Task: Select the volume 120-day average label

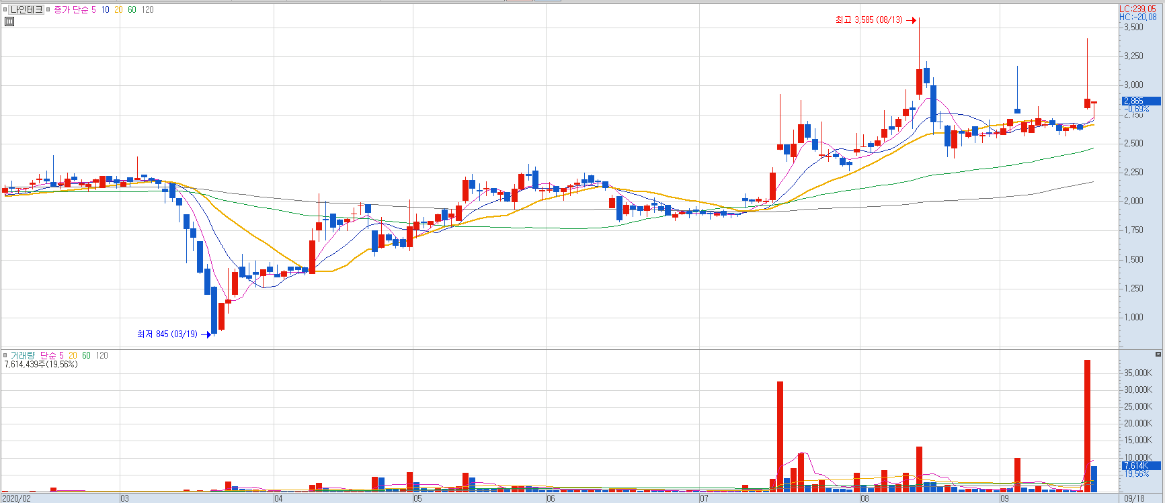Action: (x=102, y=355)
